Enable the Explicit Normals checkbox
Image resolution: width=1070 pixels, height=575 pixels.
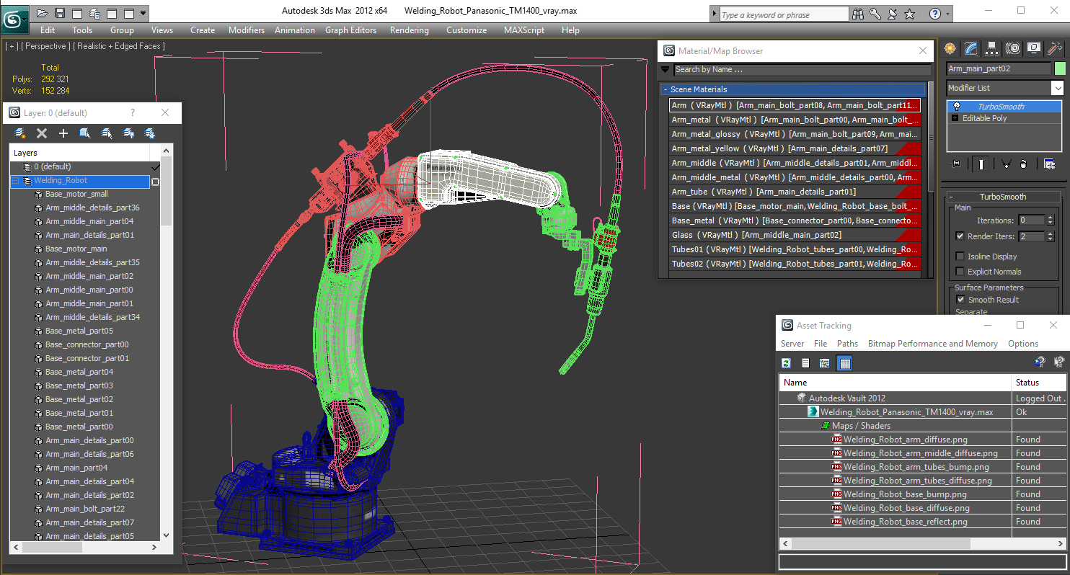960,272
